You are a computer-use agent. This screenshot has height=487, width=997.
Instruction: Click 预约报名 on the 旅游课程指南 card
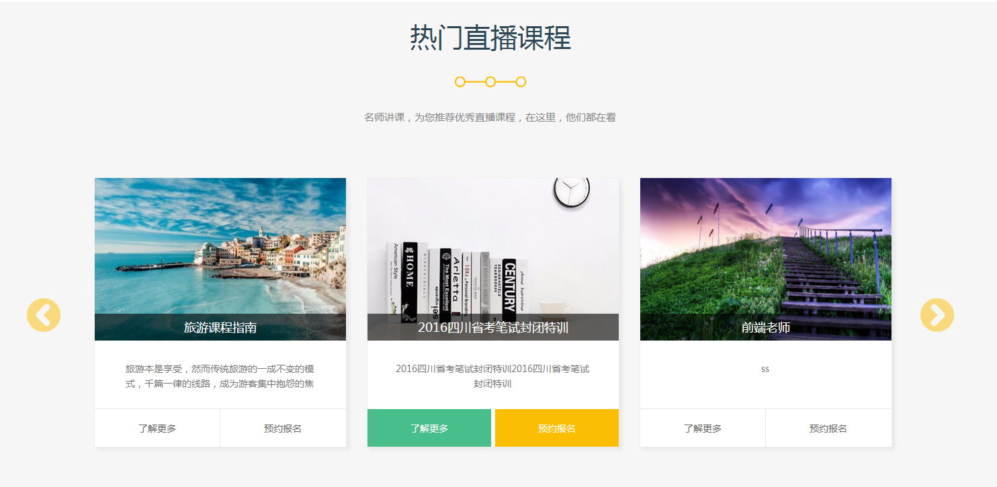point(283,428)
